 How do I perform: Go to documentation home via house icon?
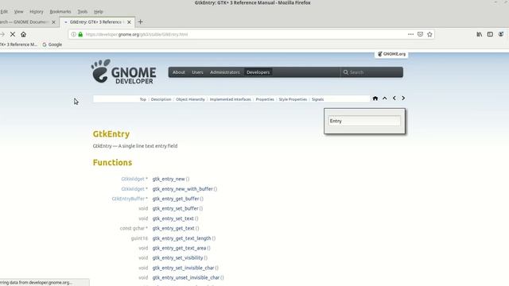(375, 99)
